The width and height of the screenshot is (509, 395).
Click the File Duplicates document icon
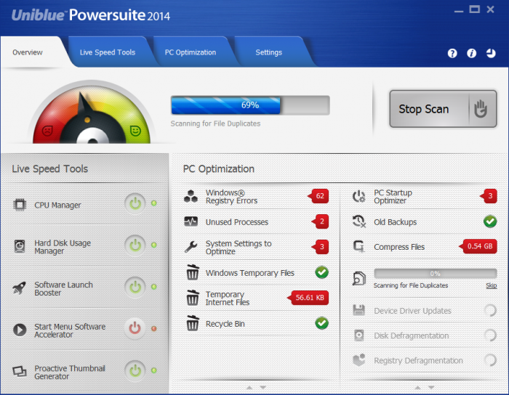[359, 278]
